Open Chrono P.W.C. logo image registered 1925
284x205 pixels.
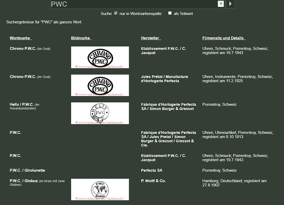point(100,85)
